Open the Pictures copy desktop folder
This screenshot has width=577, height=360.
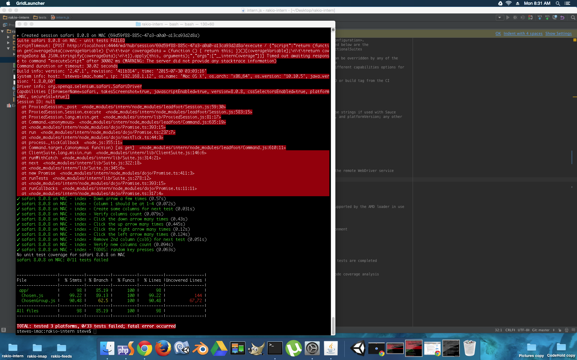point(531,350)
